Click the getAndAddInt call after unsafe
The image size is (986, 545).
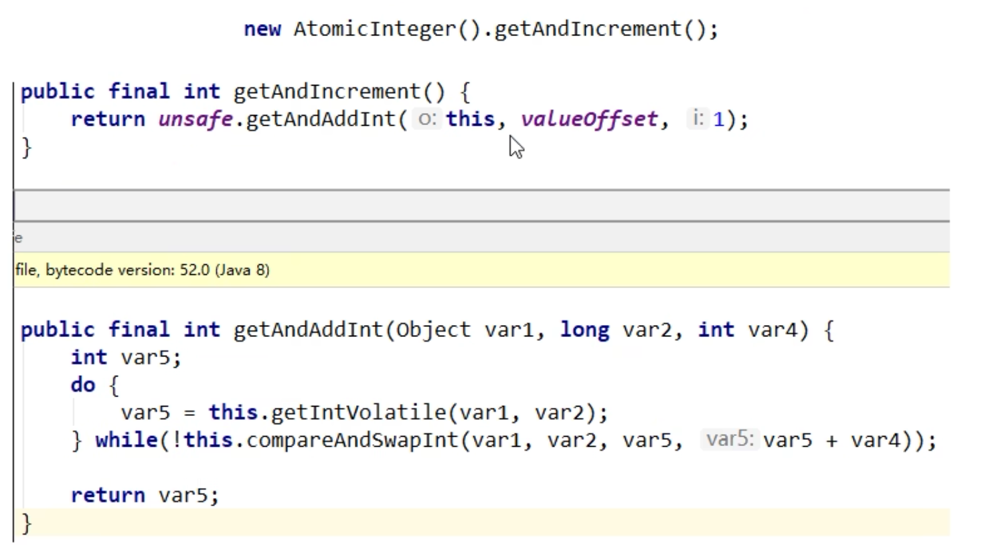321,119
